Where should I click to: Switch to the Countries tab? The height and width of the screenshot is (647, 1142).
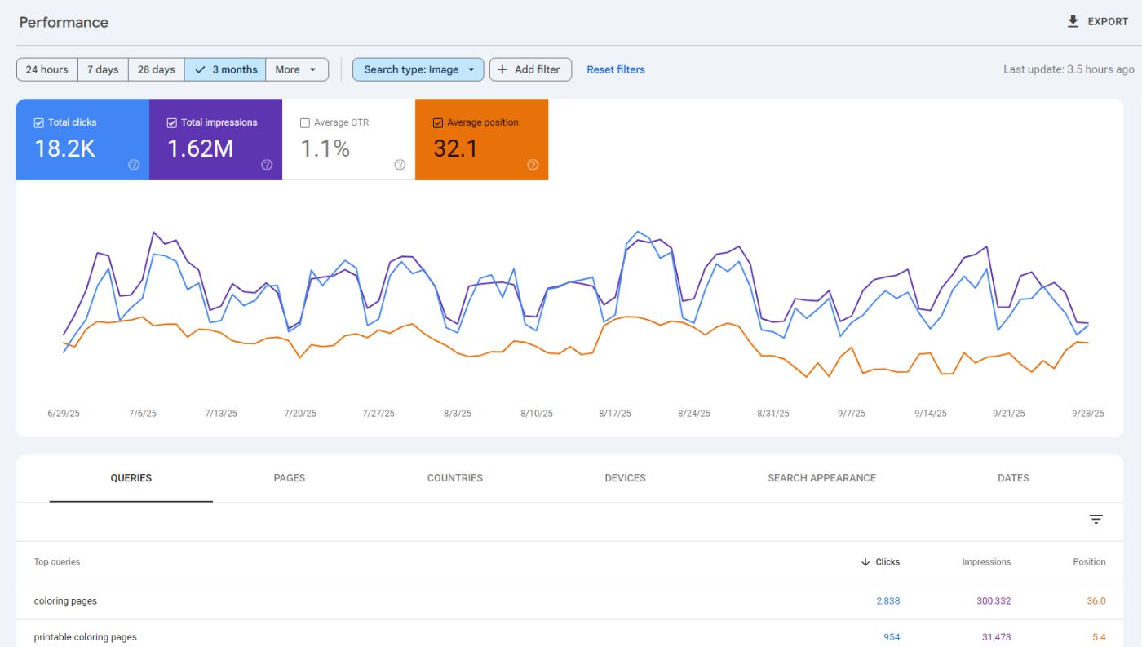[454, 478]
